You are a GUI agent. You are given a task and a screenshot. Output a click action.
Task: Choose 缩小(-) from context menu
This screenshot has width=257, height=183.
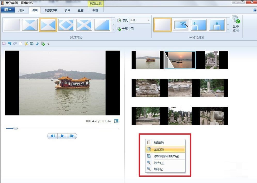[165, 169]
